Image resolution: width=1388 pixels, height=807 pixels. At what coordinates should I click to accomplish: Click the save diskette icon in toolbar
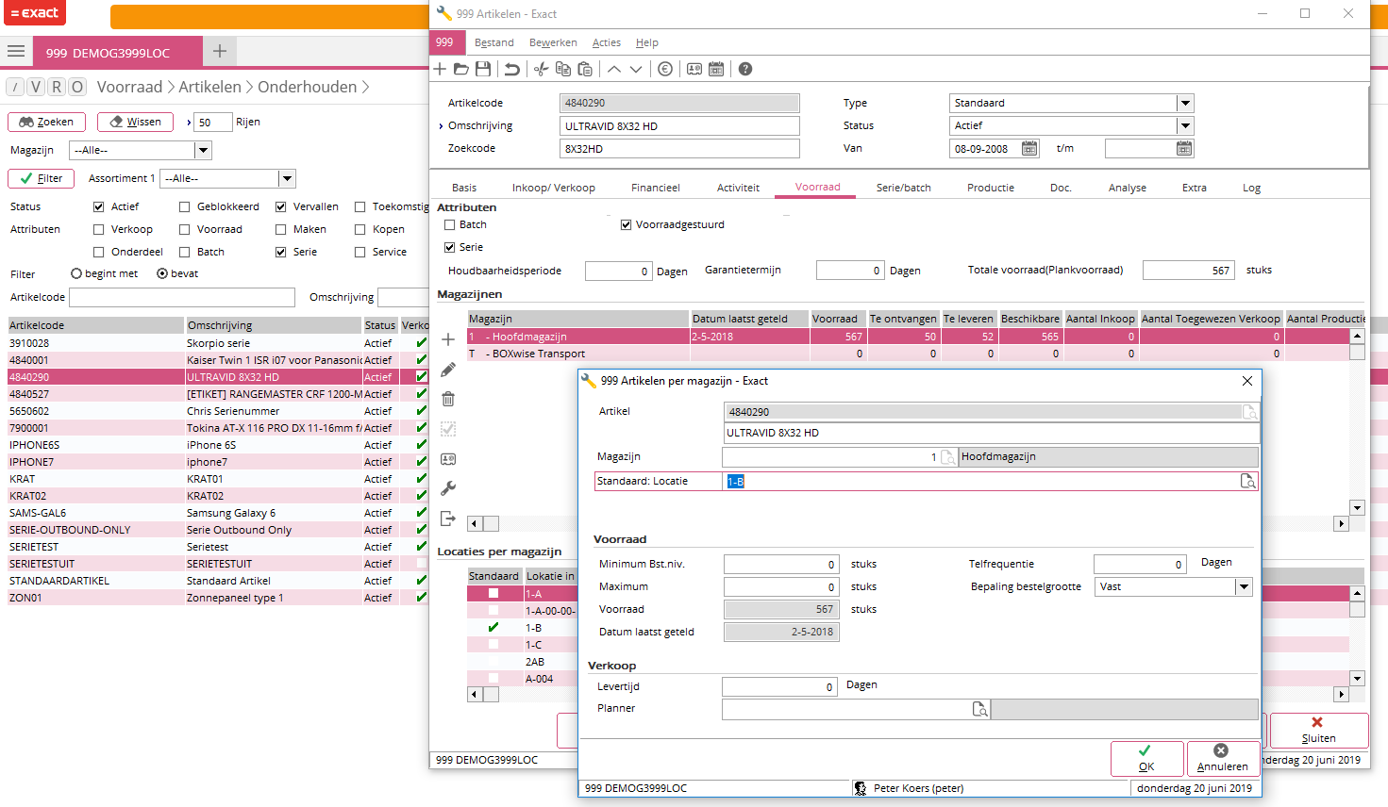click(x=483, y=69)
